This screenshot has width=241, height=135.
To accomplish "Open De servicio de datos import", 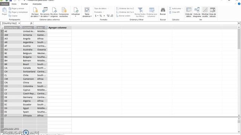I will pos(45,12).
